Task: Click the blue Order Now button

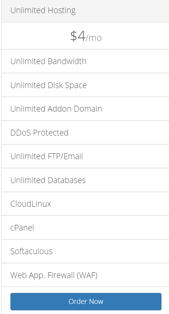Action: 86,301
